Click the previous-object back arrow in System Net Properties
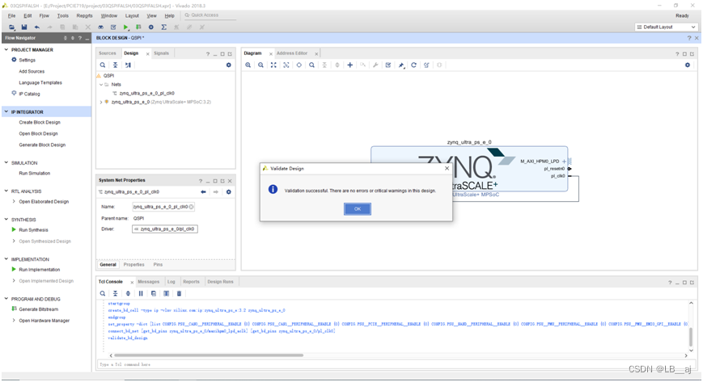The image size is (703, 382). [x=204, y=191]
